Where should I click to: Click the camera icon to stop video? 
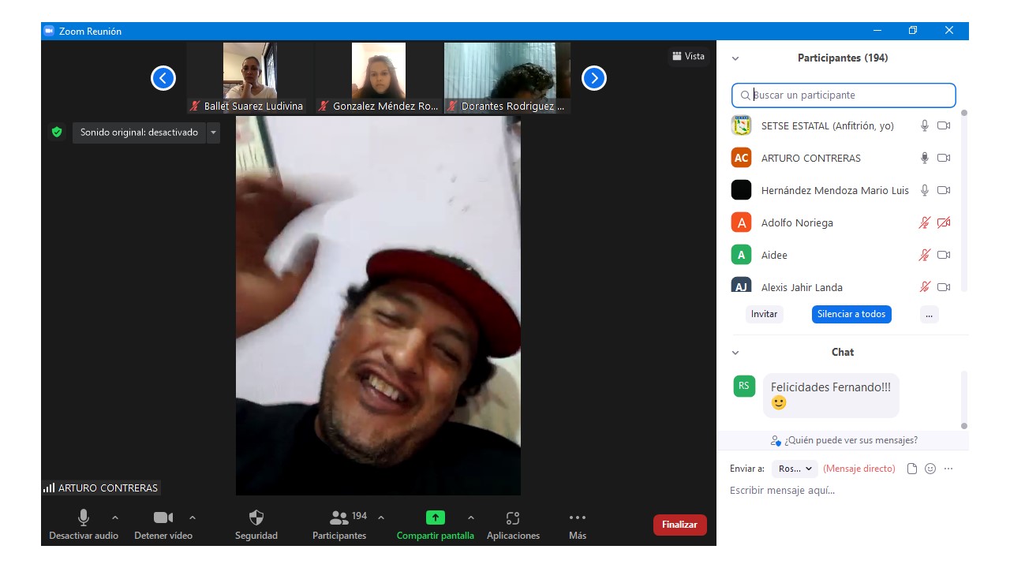tap(163, 518)
